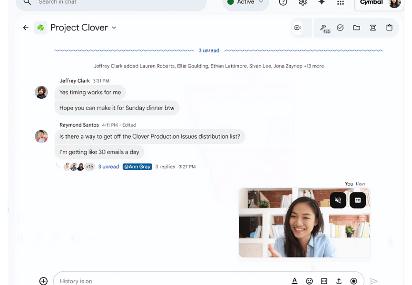Click the upload file icon
The width and height of the screenshot is (412, 285).
[x=339, y=281]
